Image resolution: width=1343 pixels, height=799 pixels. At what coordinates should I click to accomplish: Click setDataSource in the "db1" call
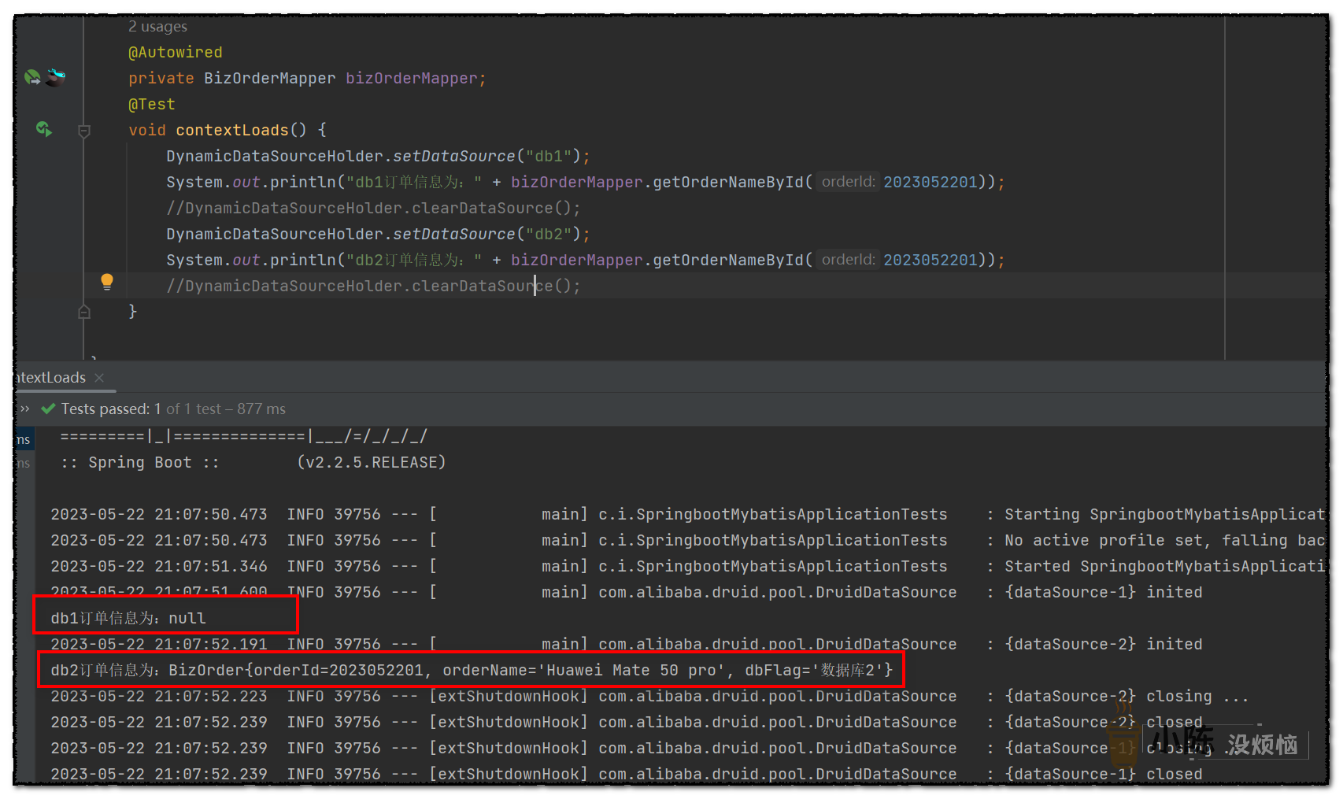pyautogui.click(x=454, y=156)
